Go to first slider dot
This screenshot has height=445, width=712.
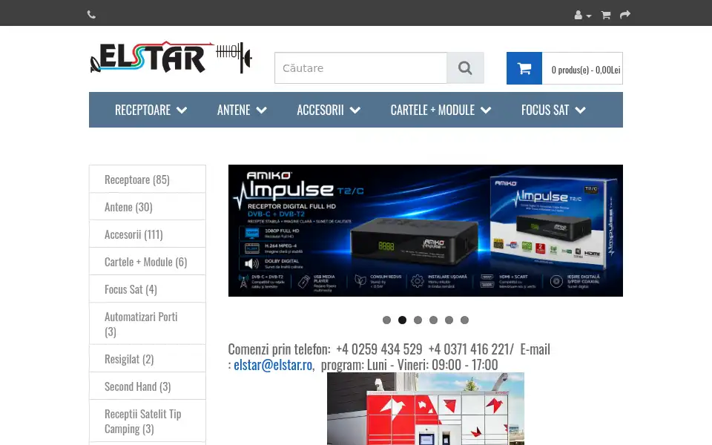387,320
